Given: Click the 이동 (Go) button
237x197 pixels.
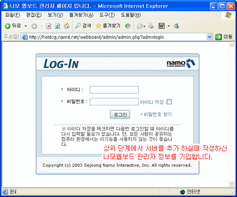Looking at the screenshot, I should pos(224,37).
